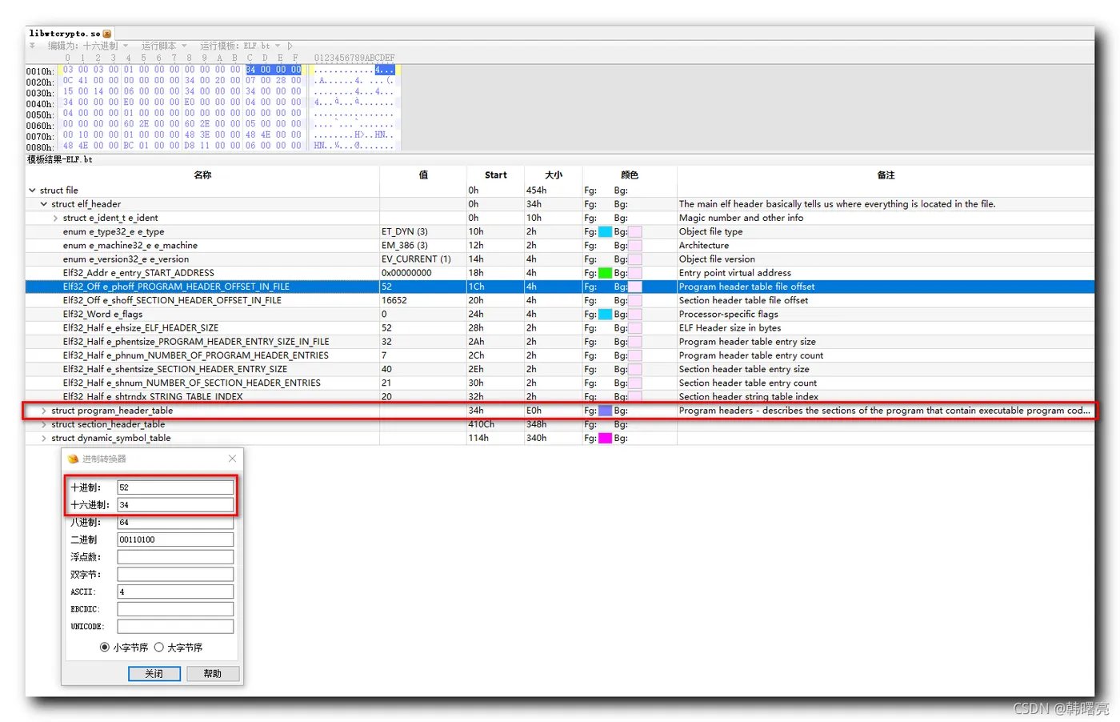Click the ET_DYN (3) value cell
This screenshot has height=722, width=1120.
point(423,231)
